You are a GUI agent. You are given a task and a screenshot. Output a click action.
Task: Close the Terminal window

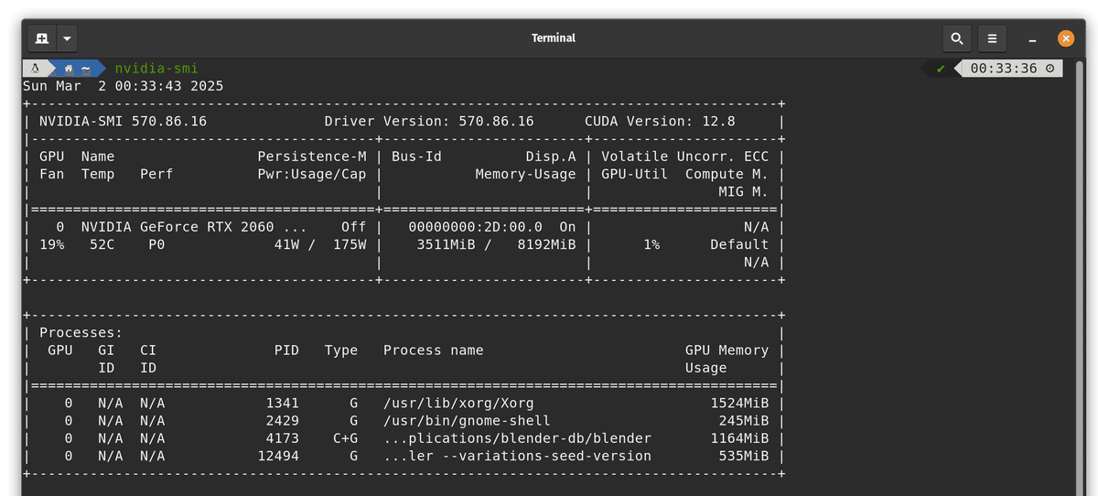pyautogui.click(x=1065, y=38)
